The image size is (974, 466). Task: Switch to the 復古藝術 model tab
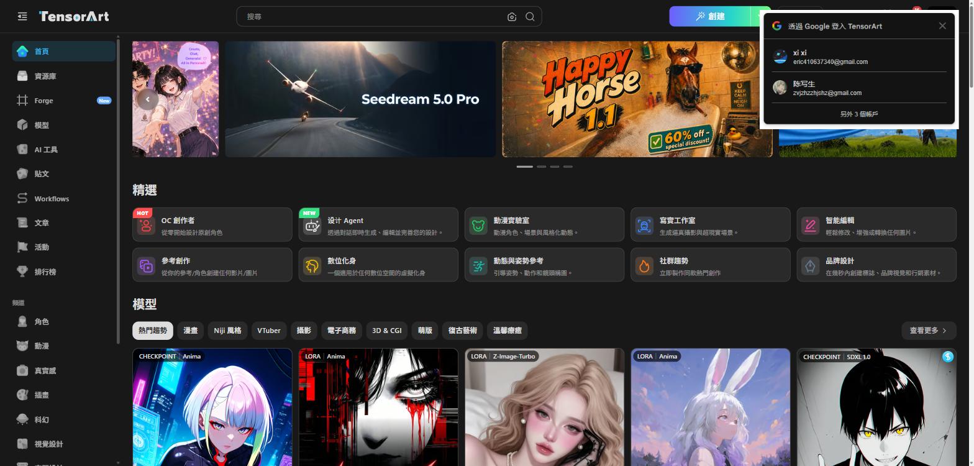pos(463,331)
